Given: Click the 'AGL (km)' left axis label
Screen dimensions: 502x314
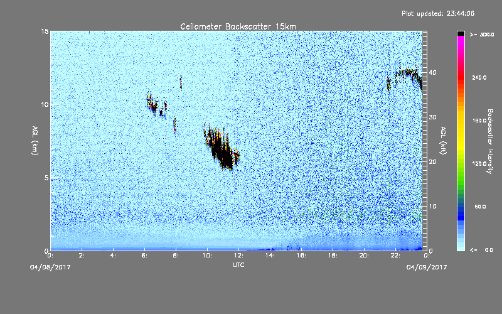Looking at the screenshot, I should point(35,141).
